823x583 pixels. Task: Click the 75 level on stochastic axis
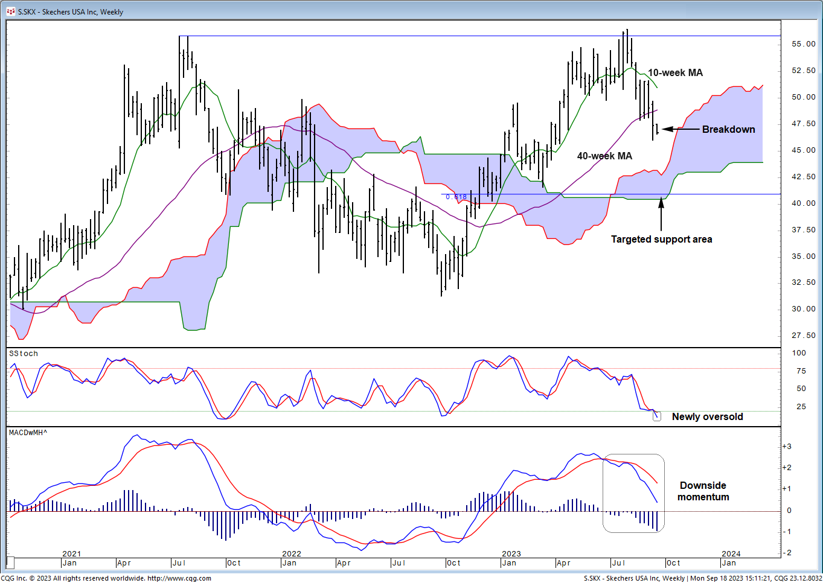click(801, 371)
